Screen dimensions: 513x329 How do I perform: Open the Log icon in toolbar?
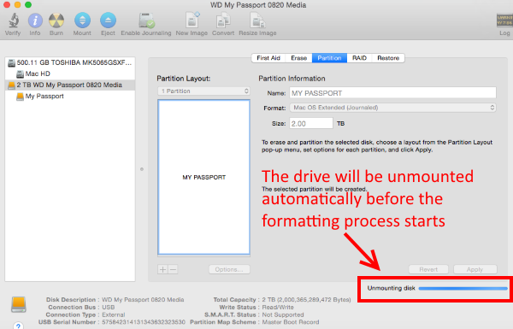click(504, 21)
